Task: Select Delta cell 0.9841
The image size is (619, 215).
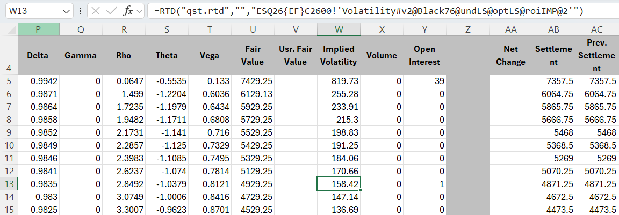Action: click(38, 171)
